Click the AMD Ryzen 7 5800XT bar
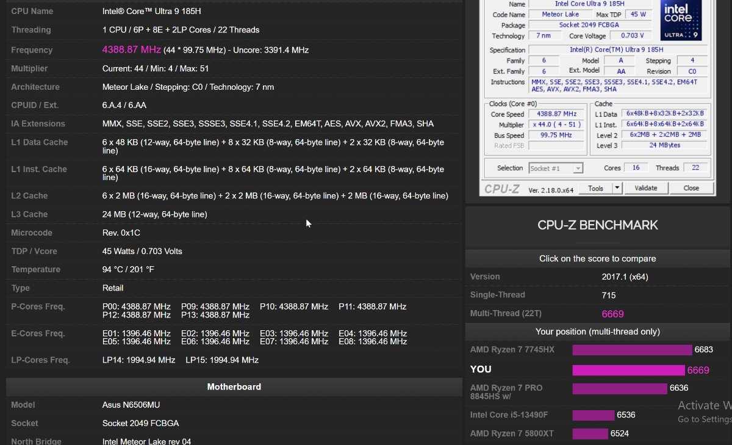732x445 pixels. (590, 433)
